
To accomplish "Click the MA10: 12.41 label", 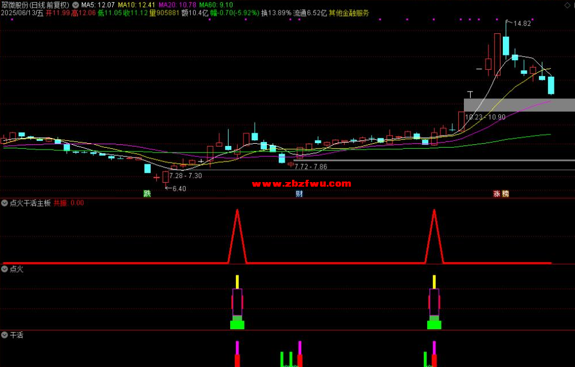I will 136,5.
